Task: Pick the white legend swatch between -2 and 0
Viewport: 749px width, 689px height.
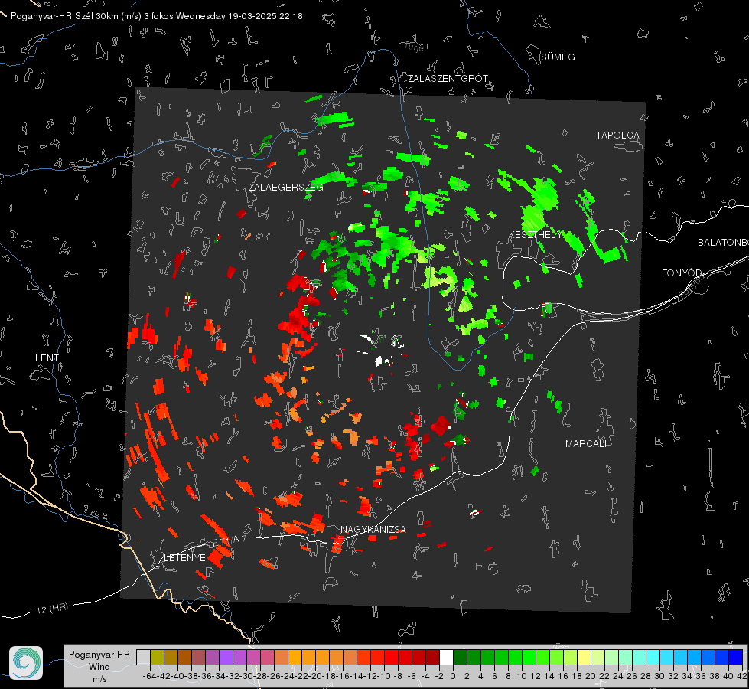Action: 447,657
